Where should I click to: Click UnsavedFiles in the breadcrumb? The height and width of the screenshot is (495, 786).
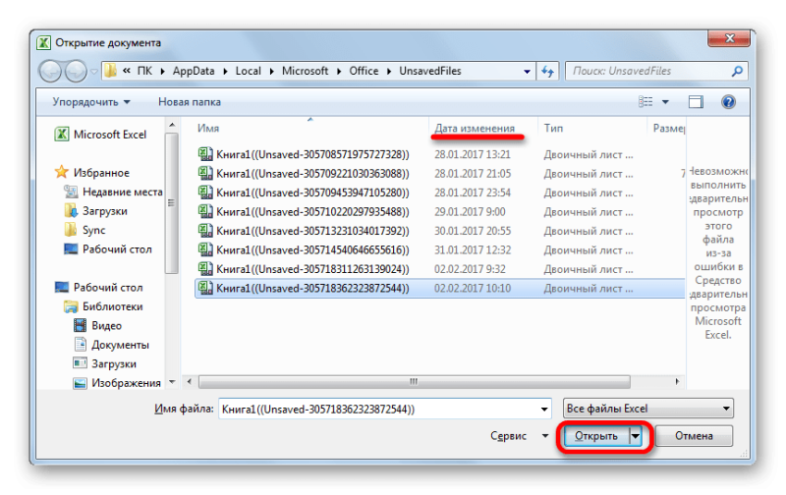tap(430, 71)
